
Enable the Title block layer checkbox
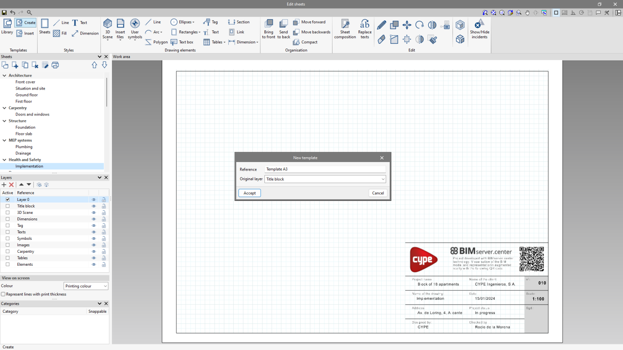pyautogui.click(x=7, y=206)
